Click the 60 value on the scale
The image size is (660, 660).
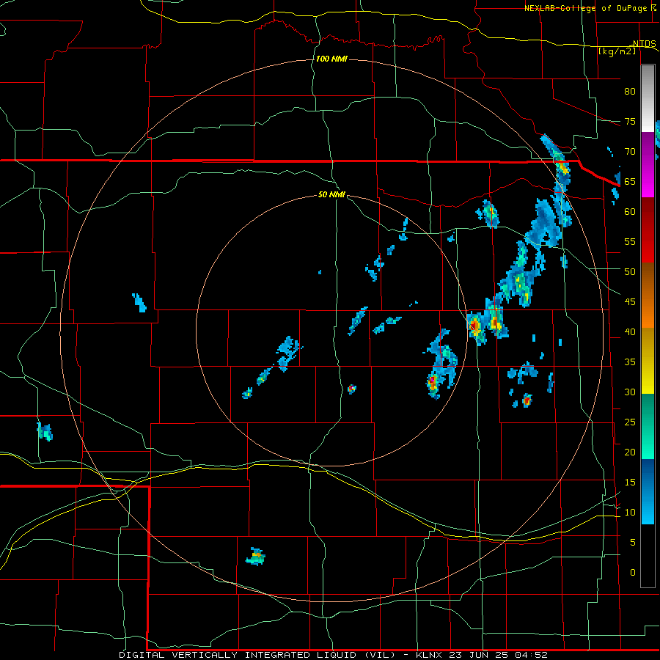630,212
